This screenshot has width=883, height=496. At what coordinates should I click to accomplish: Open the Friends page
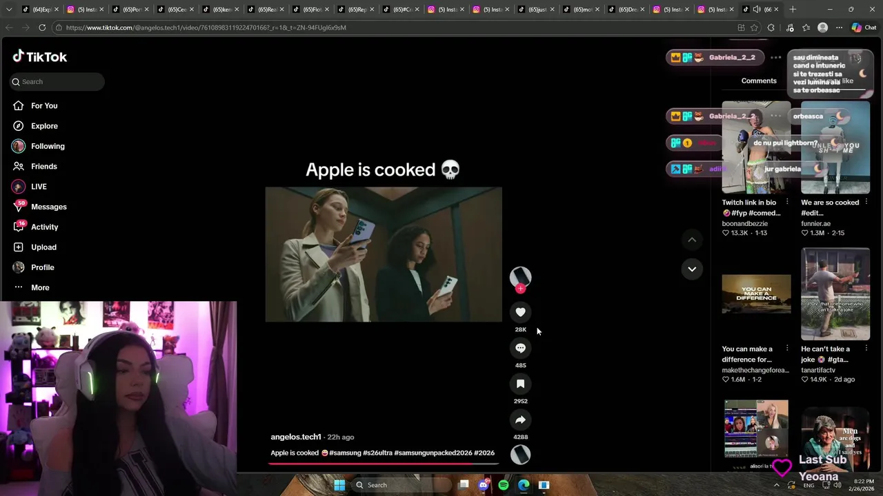pos(44,166)
